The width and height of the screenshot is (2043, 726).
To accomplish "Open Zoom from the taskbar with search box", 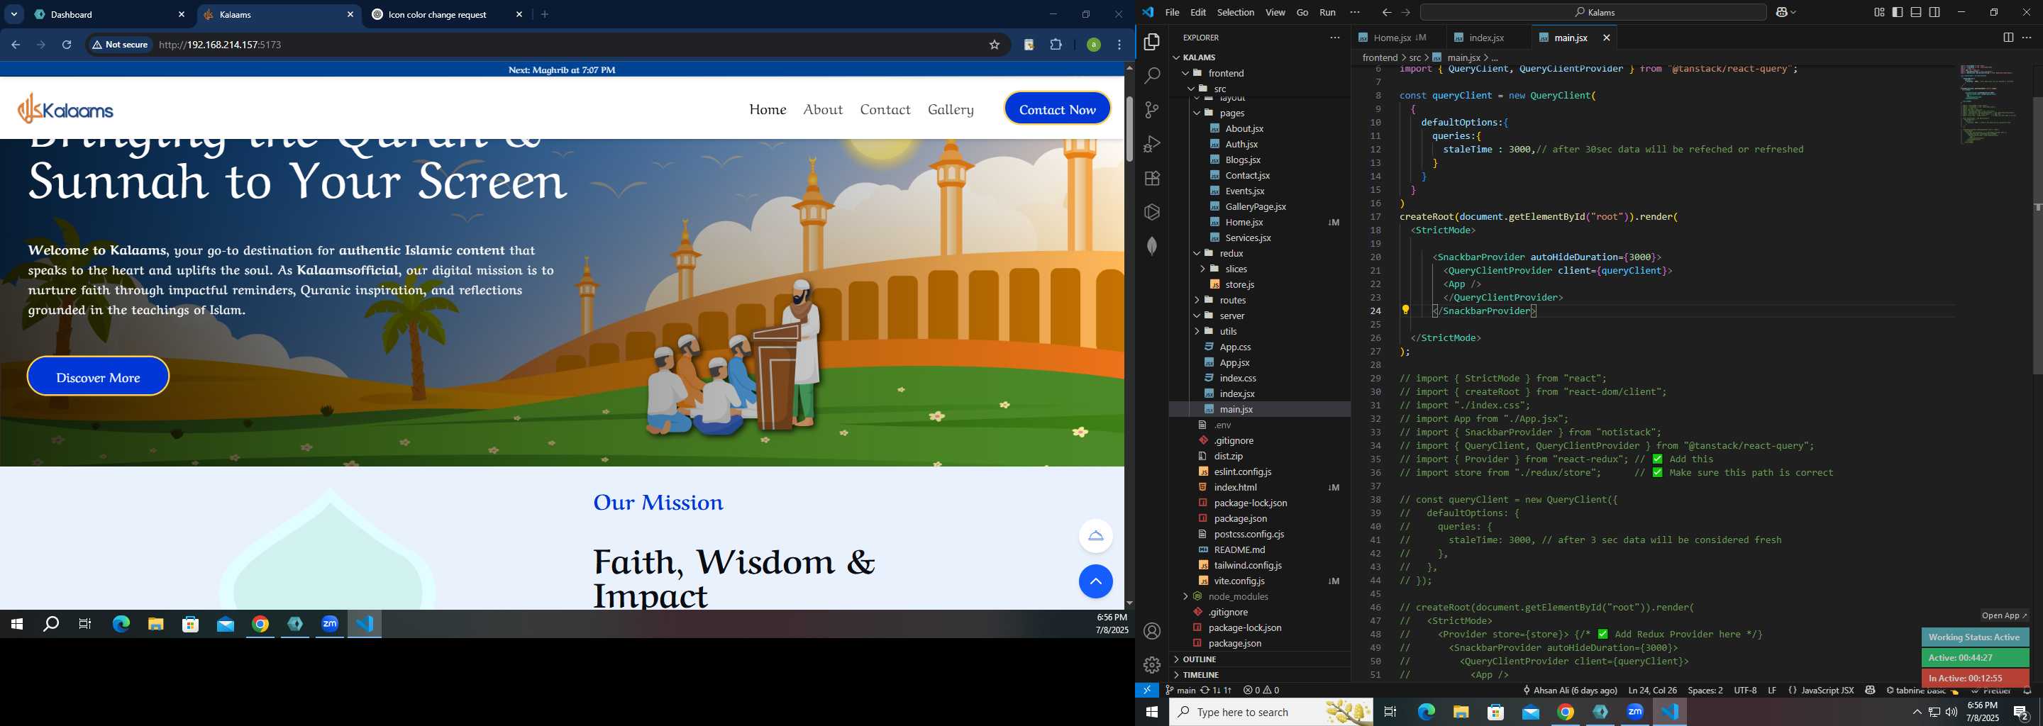I will (1634, 712).
